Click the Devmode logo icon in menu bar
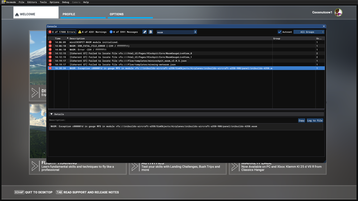This screenshot has height=201, width=358. [3, 2]
